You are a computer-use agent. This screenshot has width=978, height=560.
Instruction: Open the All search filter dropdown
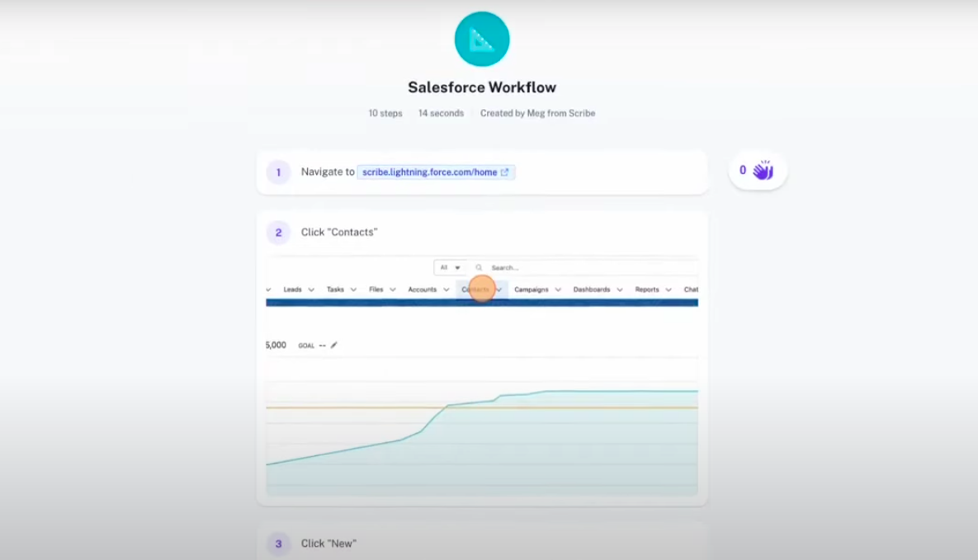[450, 267]
